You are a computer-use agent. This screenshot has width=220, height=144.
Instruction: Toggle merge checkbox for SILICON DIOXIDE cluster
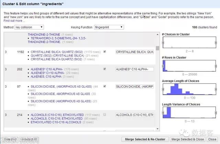point(104,86)
